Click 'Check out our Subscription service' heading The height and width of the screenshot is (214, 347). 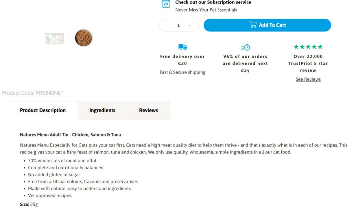click(x=213, y=2)
